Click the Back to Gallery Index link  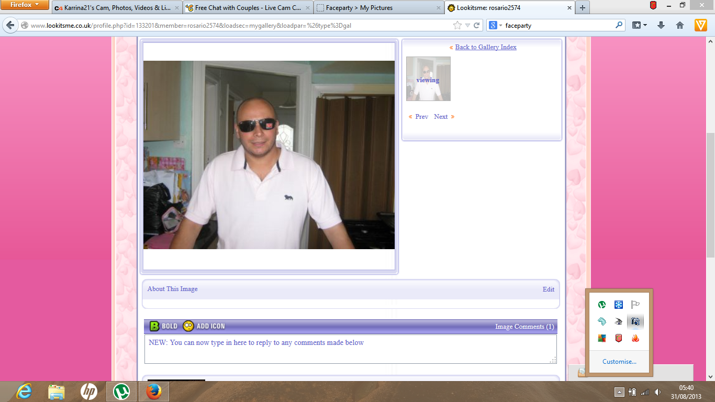485,47
